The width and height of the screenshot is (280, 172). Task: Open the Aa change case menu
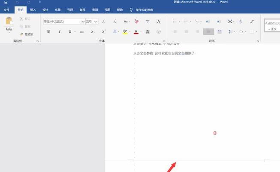click(126, 21)
